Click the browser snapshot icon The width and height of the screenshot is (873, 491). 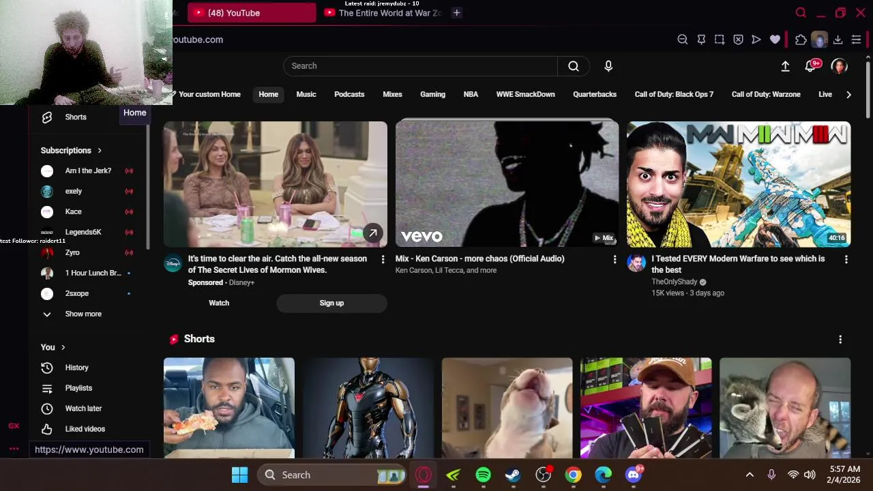pyautogui.click(x=720, y=40)
